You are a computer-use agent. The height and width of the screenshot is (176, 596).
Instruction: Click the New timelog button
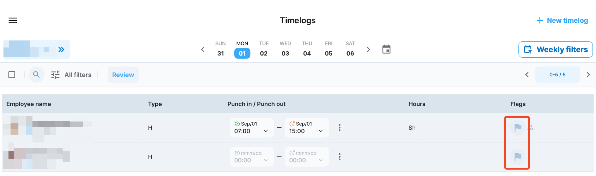(x=562, y=20)
